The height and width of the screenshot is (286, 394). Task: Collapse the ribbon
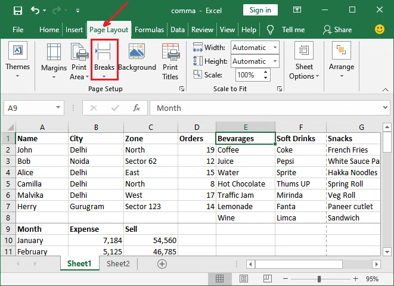pyautogui.click(x=385, y=89)
